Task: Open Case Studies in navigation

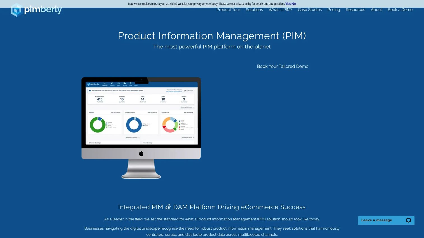Action: [x=310, y=10]
